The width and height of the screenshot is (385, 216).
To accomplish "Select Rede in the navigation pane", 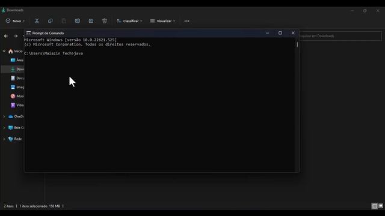I will [15, 139].
